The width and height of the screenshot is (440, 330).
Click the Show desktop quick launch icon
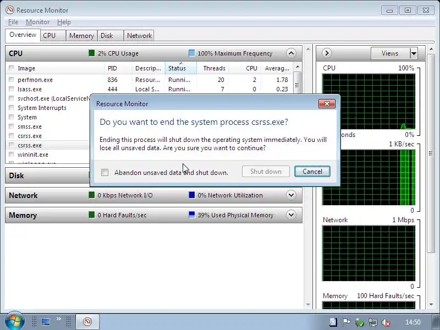click(46, 322)
